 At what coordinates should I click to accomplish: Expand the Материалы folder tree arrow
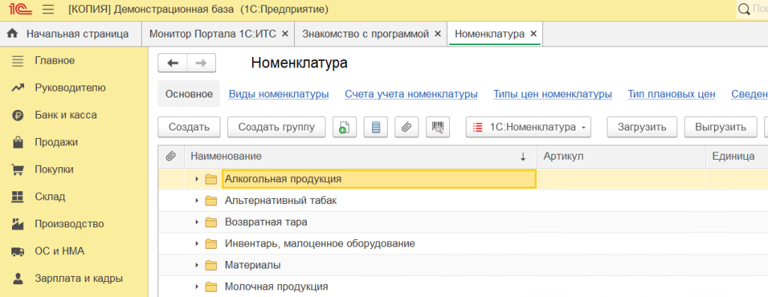coord(197,265)
